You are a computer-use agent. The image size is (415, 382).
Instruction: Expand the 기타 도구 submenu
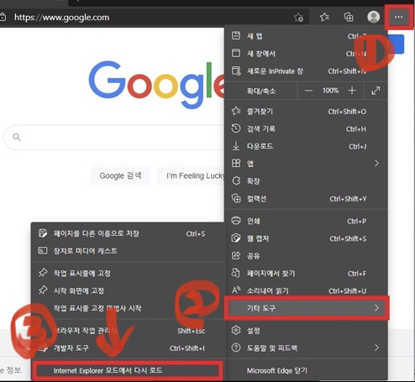pyautogui.click(x=307, y=308)
